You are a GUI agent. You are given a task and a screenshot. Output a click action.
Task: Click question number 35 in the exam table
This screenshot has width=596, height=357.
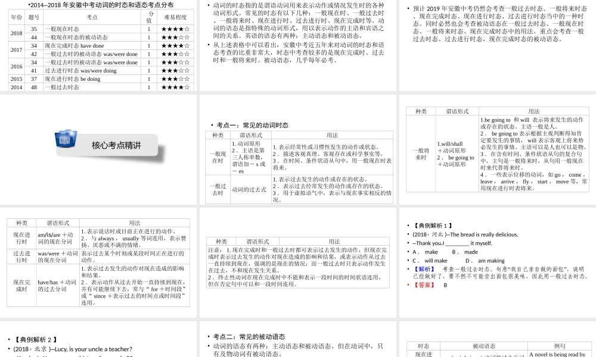[34, 29]
